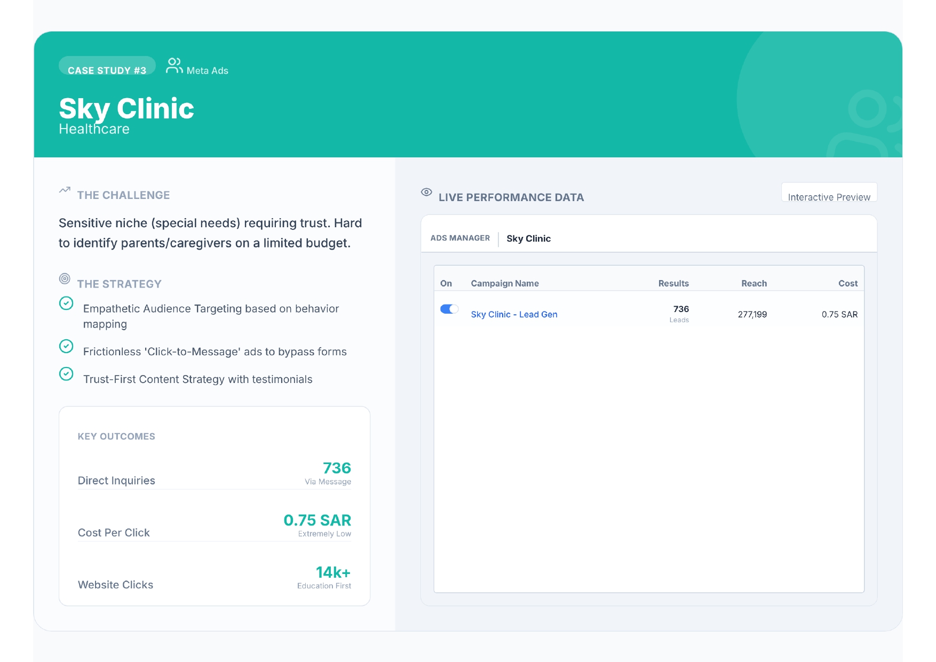Click the Healthcare subtitle
Image resolution: width=936 pixels, height=662 pixels.
[x=94, y=129]
